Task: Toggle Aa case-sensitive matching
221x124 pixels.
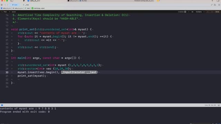Action: pyautogui.click(x=192, y=12)
